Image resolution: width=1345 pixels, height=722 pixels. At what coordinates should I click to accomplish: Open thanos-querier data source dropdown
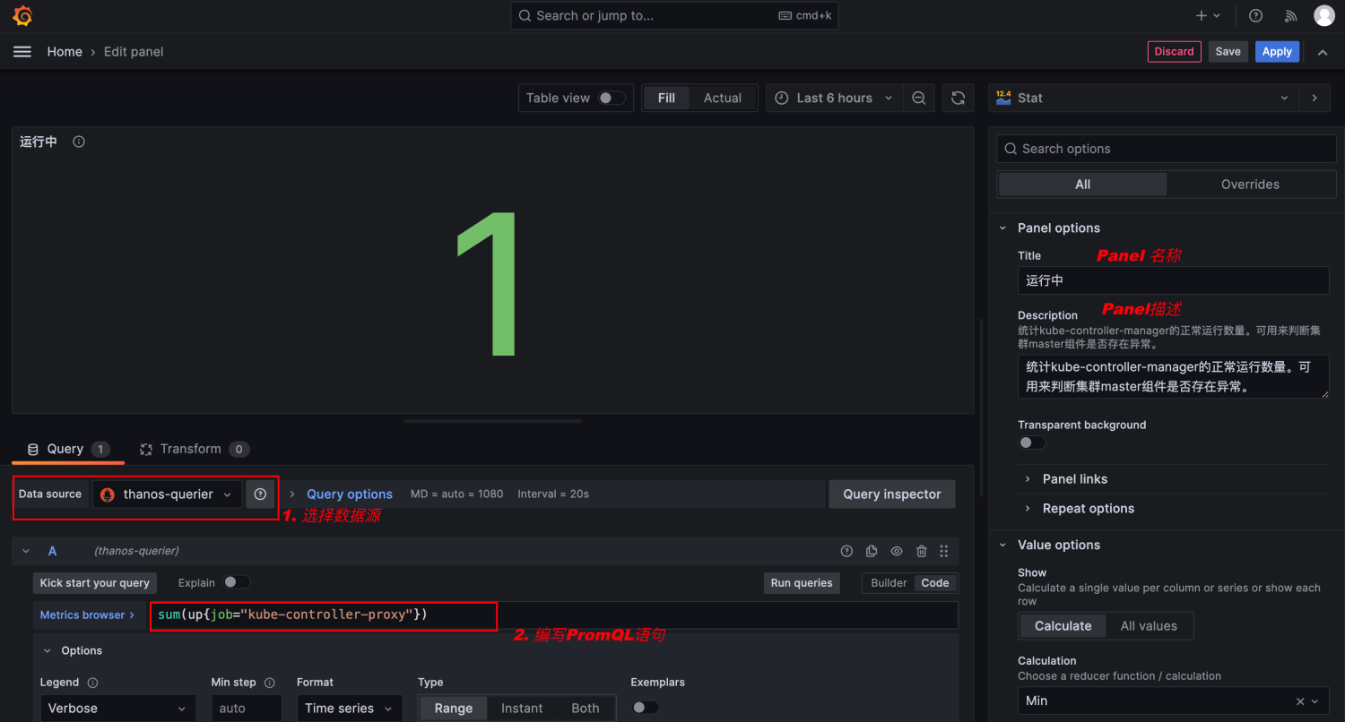click(x=168, y=494)
